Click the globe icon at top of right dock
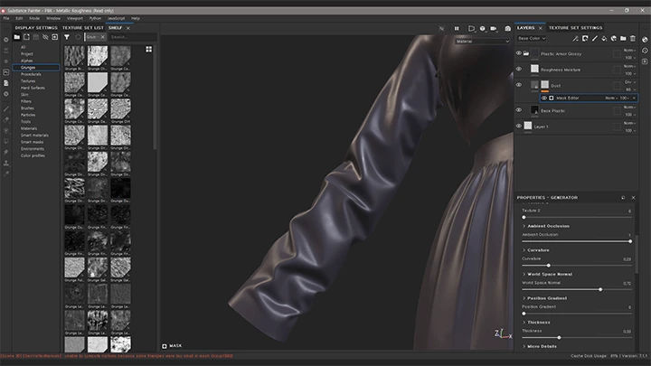651x366 pixels. (645, 40)
